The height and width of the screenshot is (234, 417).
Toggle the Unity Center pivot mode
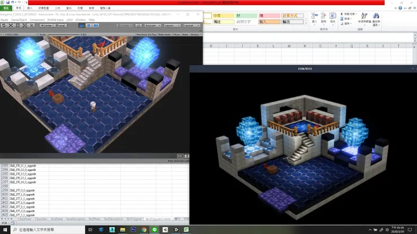[46, 25]
